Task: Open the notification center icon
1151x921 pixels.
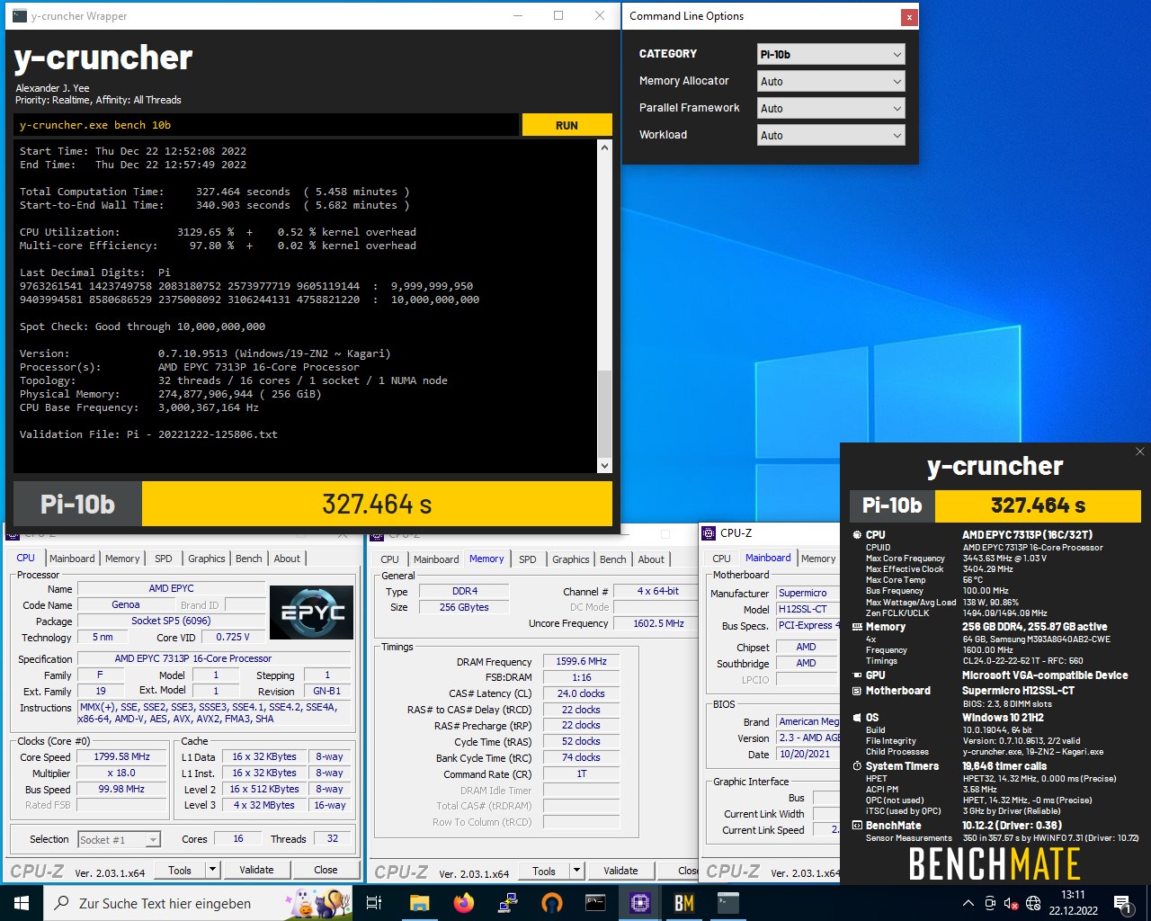Action: [1122, 903]
